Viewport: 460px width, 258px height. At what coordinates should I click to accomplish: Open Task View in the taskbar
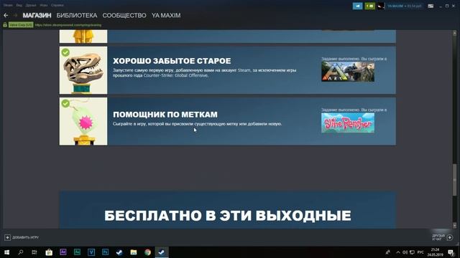[34, 252]
